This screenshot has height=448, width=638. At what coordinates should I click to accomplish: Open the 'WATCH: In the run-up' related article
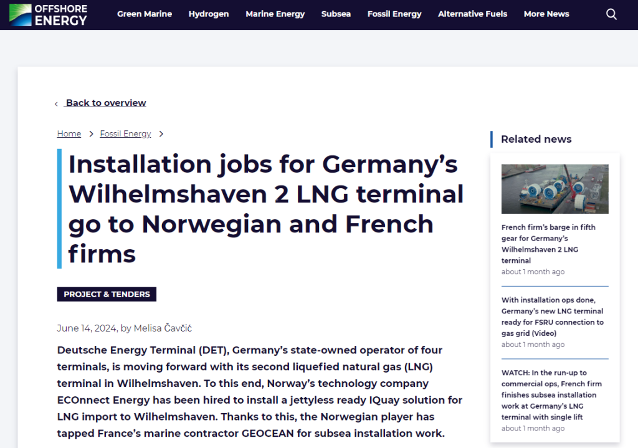pyautogui.click(x=551, y=394)
